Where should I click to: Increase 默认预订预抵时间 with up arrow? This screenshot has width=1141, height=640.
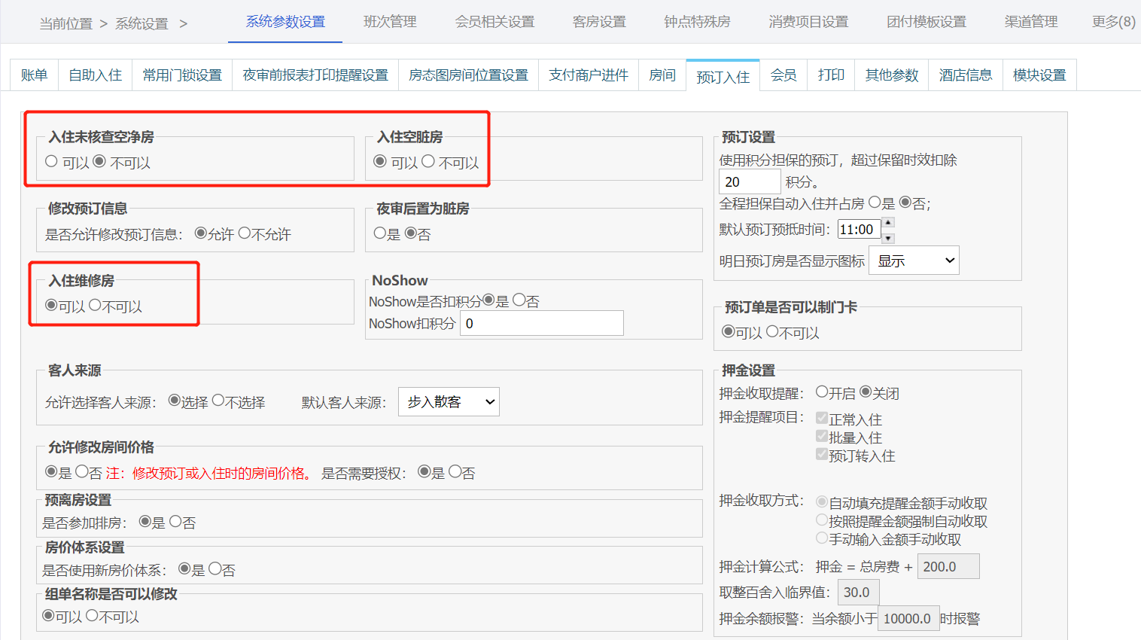pyautogui.click(x=888, y=222)
